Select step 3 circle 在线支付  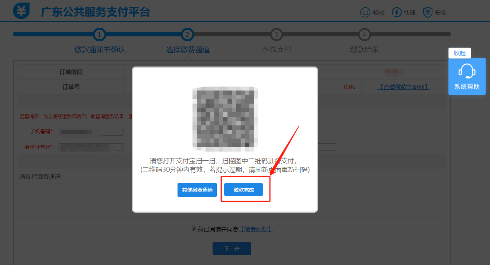(276, 35)
